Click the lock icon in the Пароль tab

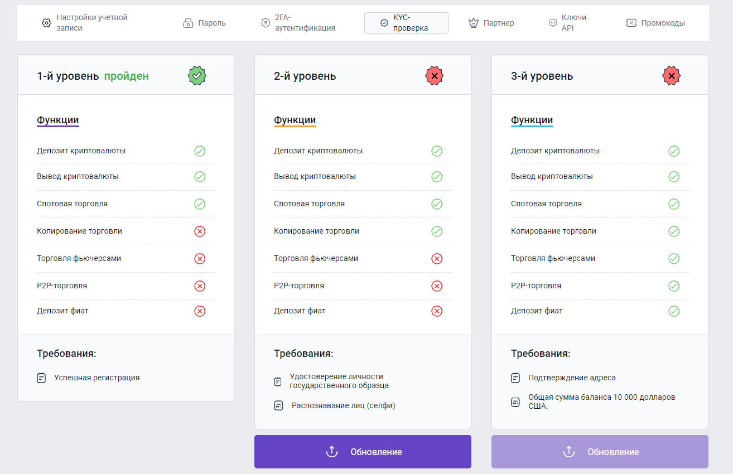(188, 23)
